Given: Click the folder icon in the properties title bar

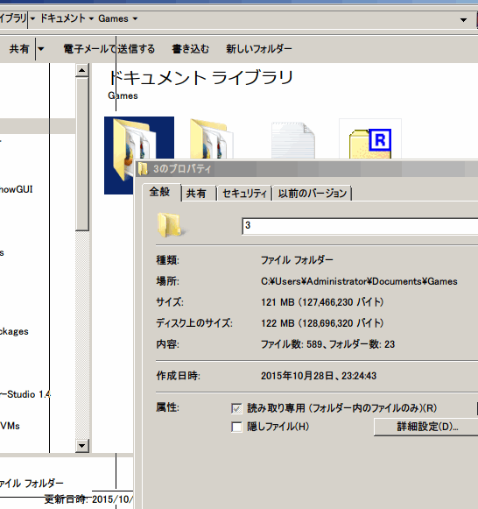Looking at the screenshot, I should point(143,169).
